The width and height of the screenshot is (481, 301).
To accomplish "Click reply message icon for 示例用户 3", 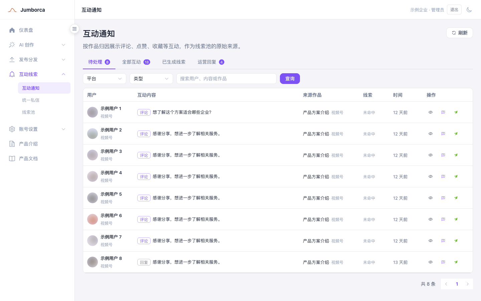I will [443, 155].
